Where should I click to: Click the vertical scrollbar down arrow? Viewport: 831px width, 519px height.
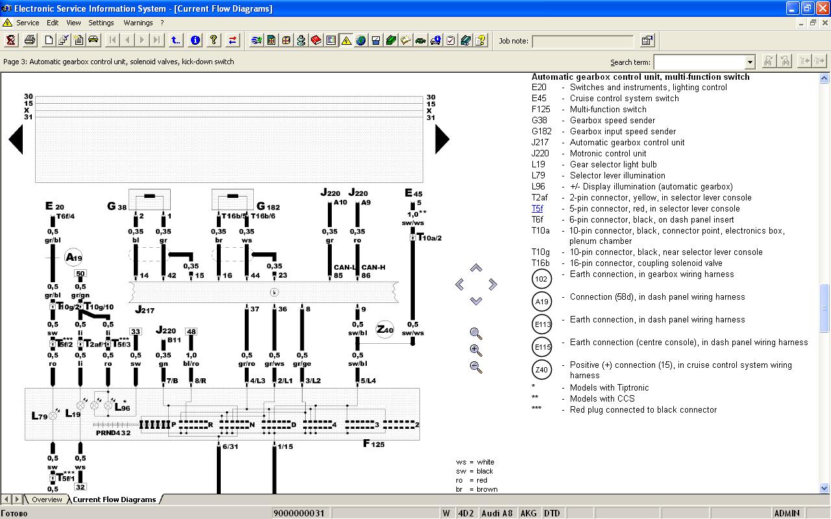(825, 488)
